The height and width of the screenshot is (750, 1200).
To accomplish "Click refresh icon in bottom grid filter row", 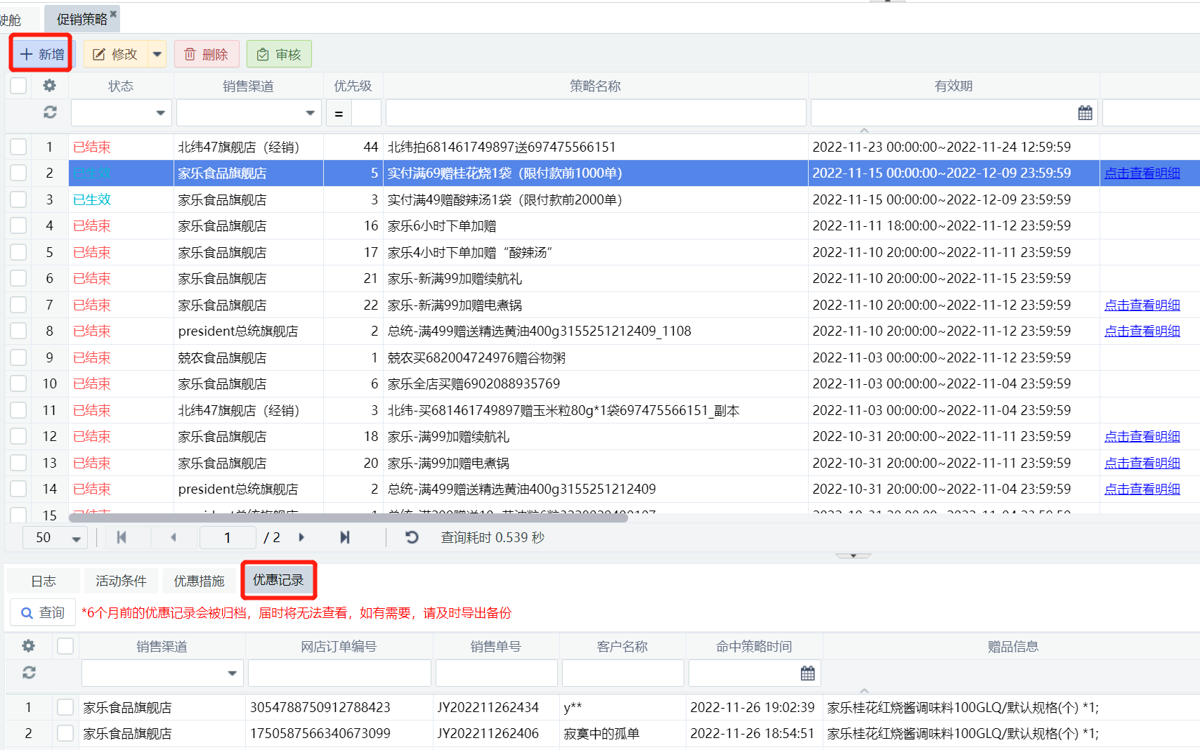I will click(29, 672).
